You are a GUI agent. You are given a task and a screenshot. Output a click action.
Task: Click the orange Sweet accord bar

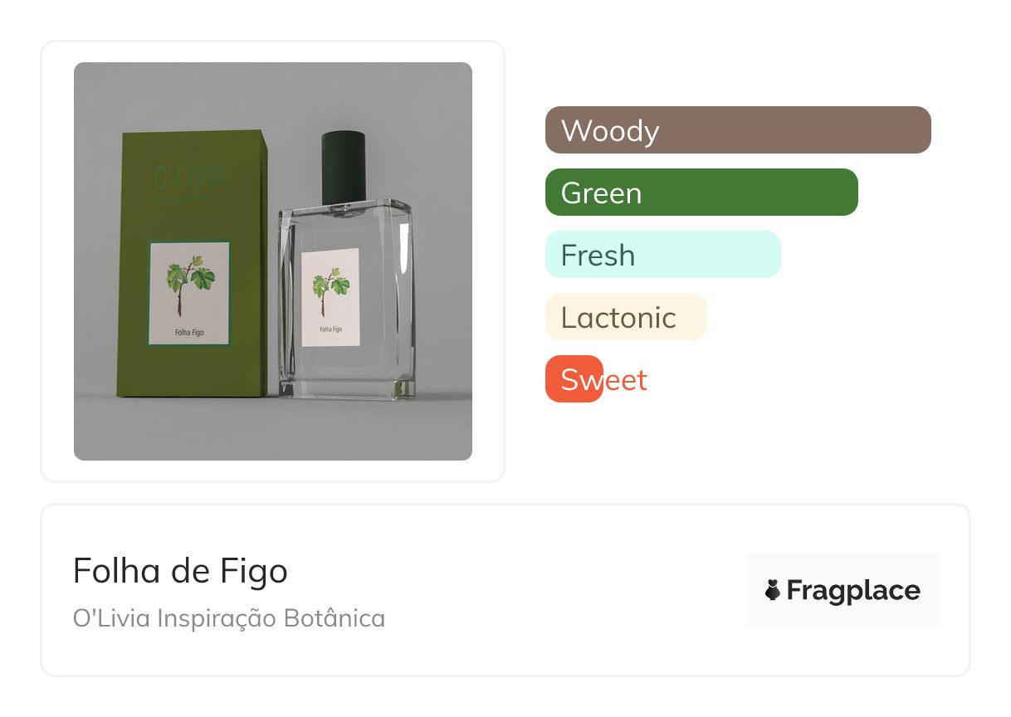tap(574, 379)
